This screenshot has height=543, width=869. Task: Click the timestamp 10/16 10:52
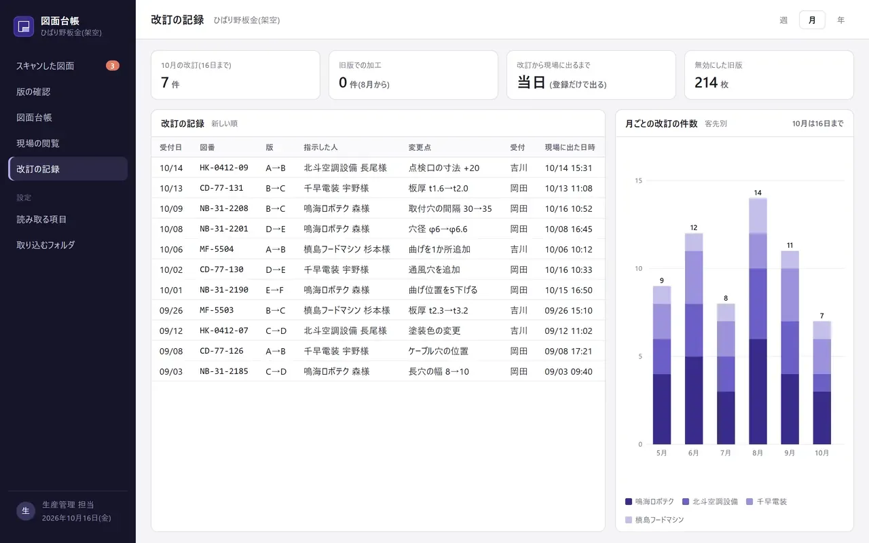click(x=569, y=208)
